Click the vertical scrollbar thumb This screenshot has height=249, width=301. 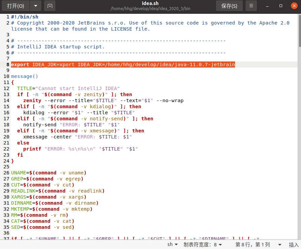tap(300, 31)
